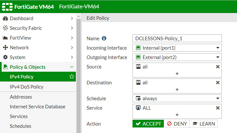This screenshot has height=133, width=237.
Task: Open the Incoming Interface dropdown
Action: (x=177, y=48)
